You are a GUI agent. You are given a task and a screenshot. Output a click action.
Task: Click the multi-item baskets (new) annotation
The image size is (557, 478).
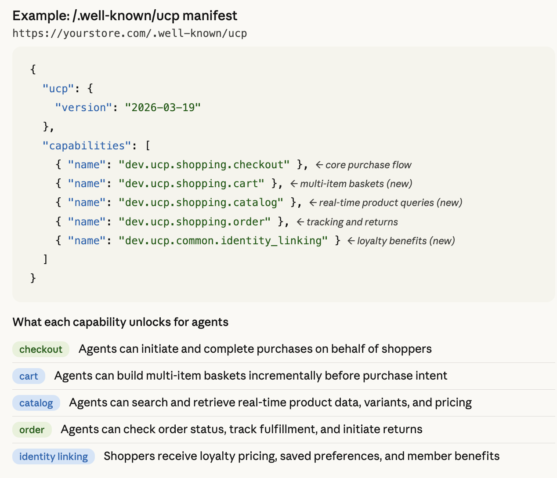pyautogui.click(x=356, y=184)
